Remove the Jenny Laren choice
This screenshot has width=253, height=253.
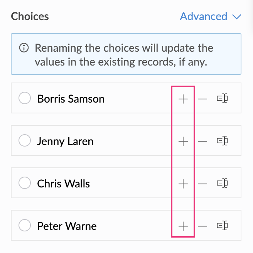(202, 142)
